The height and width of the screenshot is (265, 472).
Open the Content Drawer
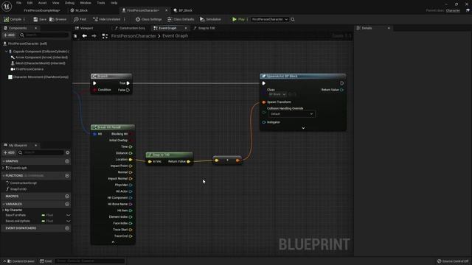click(21, 261)
